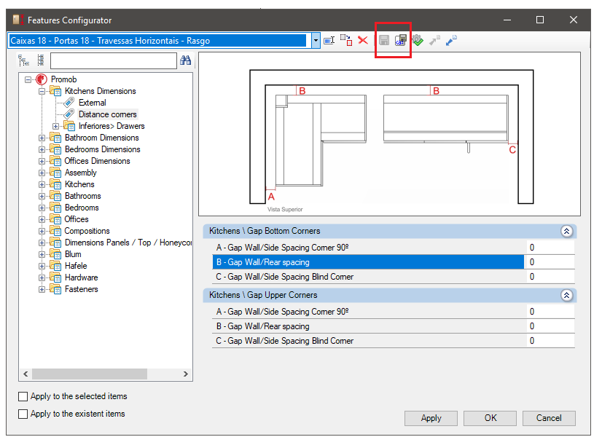602x445 pixels.
Task: Click the expand tree icon above the tree
Action: point(24,60)
